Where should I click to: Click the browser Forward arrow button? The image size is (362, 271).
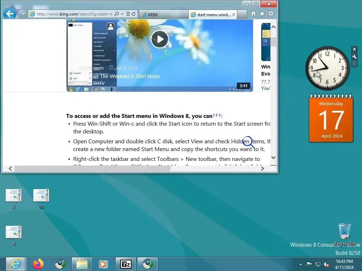(22, 14)
